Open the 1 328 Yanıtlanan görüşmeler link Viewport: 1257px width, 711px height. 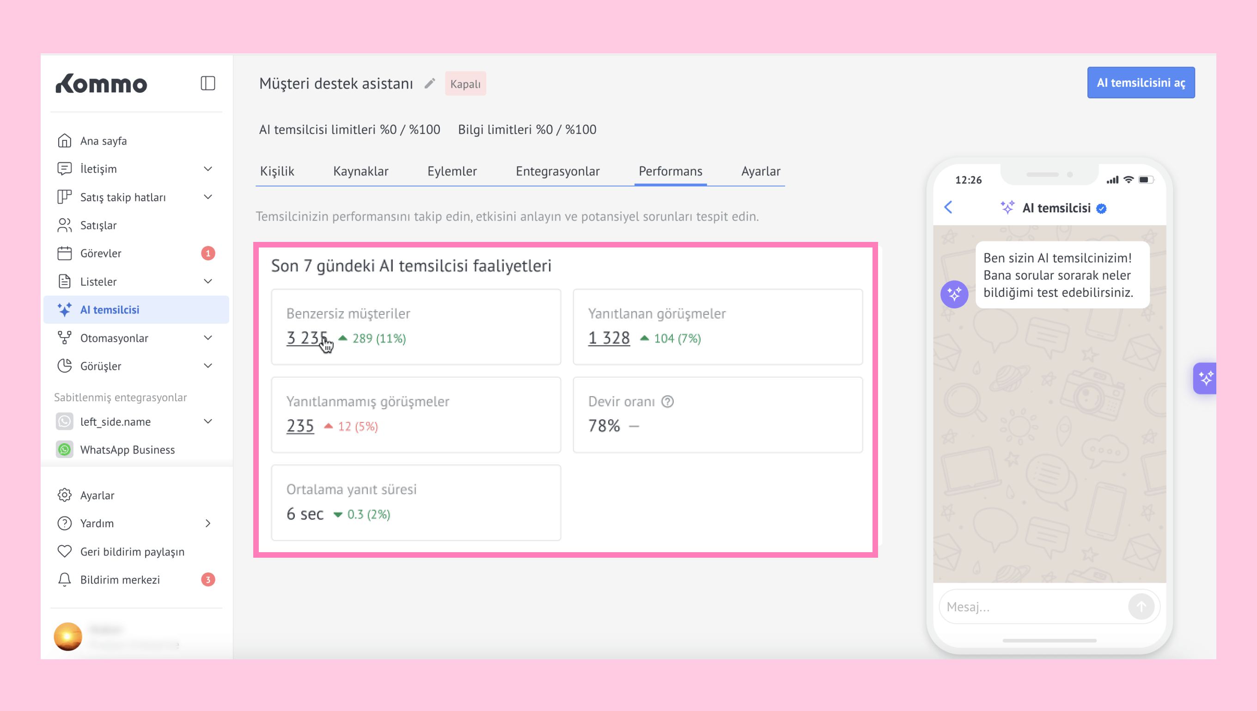[609, 338]
